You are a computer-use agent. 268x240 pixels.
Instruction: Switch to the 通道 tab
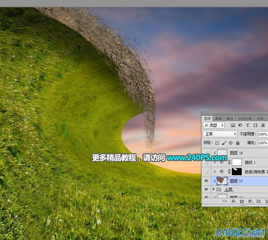[218, 119]
